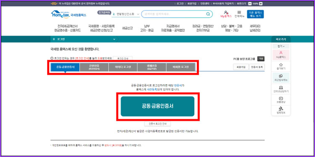Open 숏폼영상 video icon in sidebar
Screen dimensions: 315x157
pyautogui.click(x=281, y=100)
